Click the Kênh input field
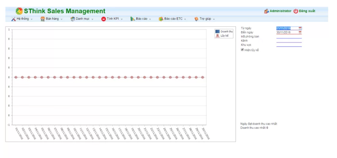The width and height of the screenshot is (337, 158). click(289, 41)
